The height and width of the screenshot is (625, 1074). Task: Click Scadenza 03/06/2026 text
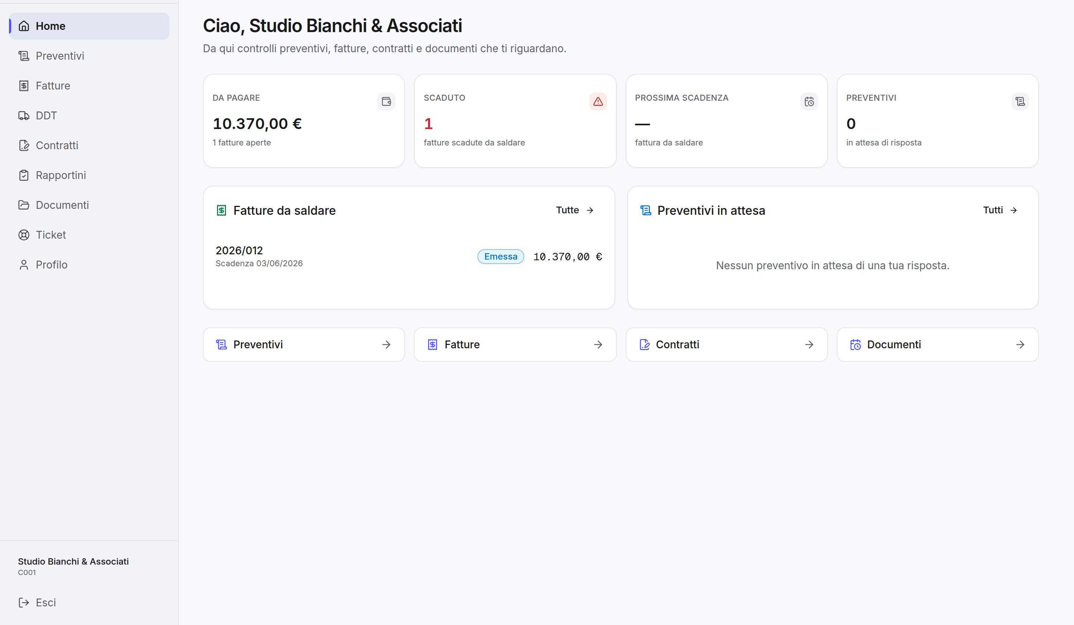259,264
